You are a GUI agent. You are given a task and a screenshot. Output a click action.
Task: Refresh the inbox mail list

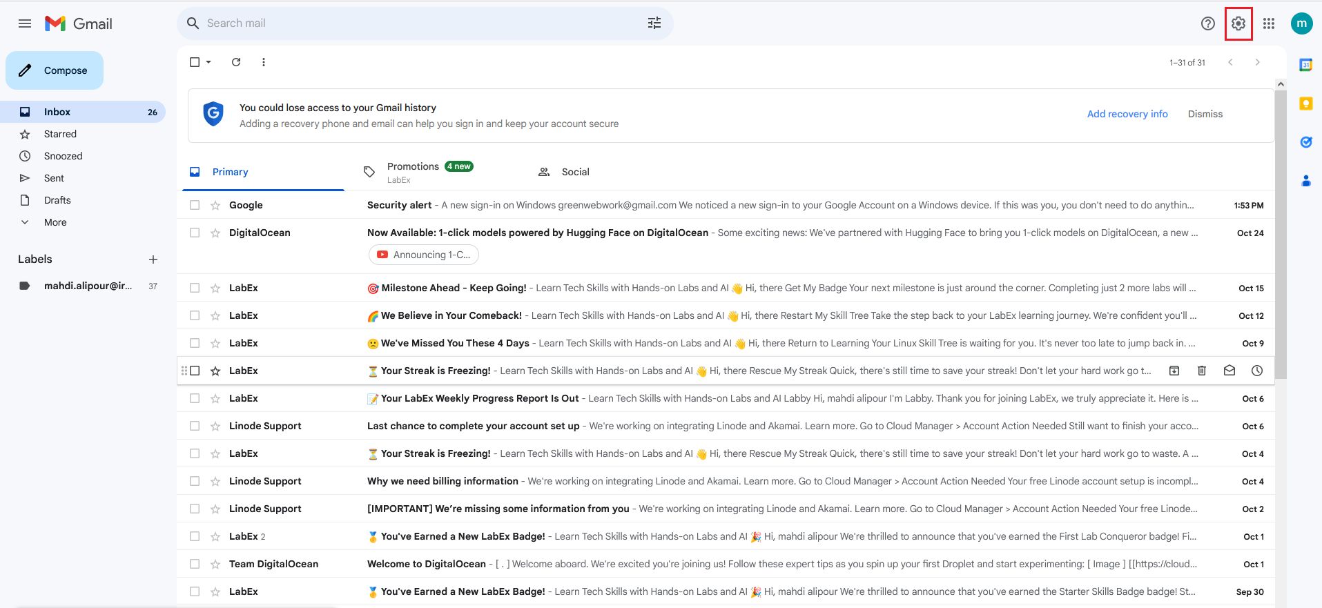click(236, 62)
